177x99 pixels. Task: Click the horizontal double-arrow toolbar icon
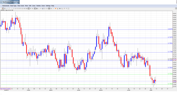[41, 8]
